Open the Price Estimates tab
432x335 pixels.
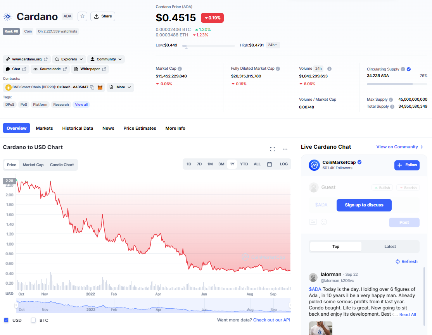coord(140,128)
